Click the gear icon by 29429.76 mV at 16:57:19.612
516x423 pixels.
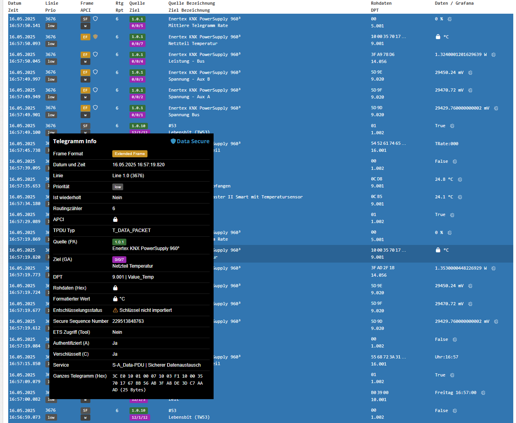pyautogui.click(x=496, y=322)
